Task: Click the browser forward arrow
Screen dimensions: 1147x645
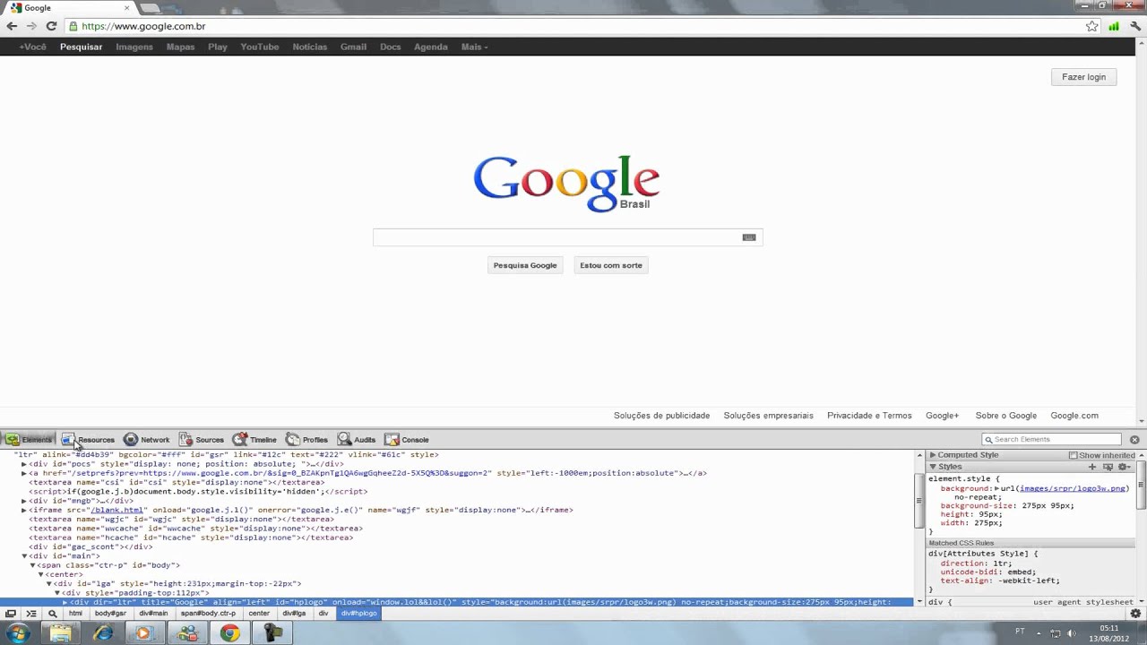Action: coord(31,26)
